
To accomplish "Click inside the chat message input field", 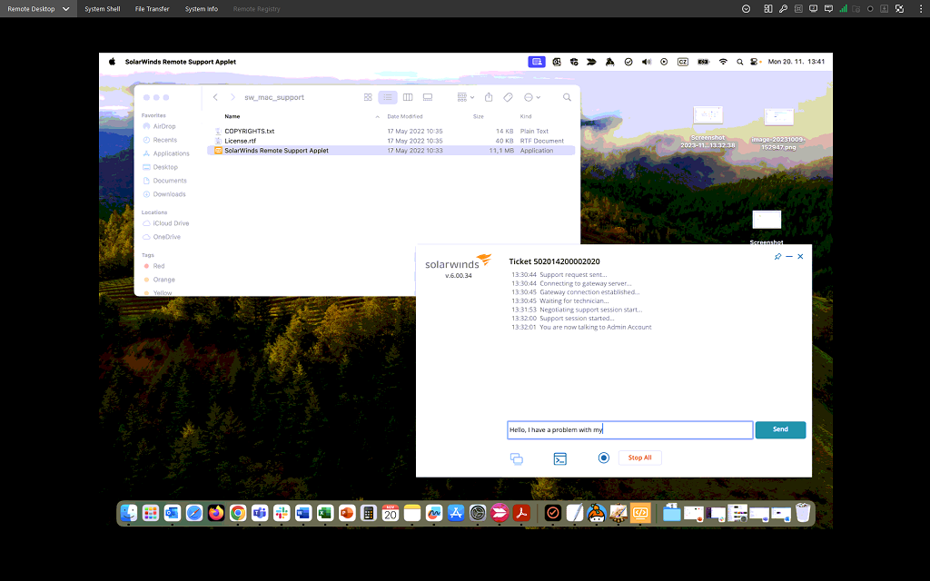I will coord(629,429).
